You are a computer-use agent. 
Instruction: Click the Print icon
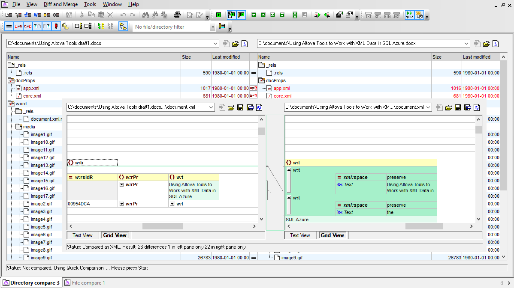point(177,15)
